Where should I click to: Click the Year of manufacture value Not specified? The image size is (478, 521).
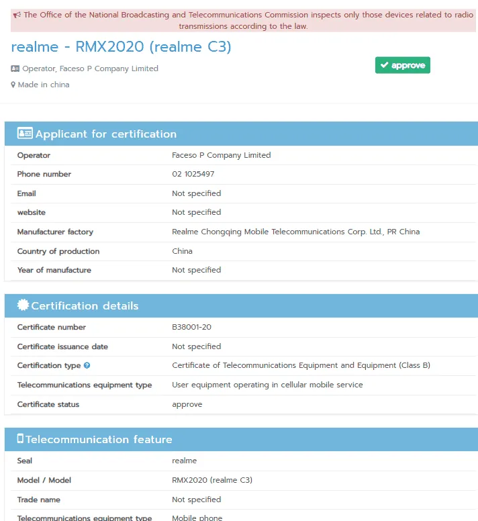tap(196, 270)
